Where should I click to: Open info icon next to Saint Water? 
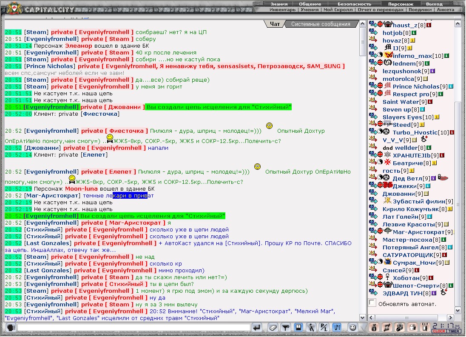pyautogui.click(x=430, y=102)
